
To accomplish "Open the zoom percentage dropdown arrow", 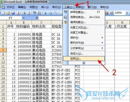I will click(x=127, y=13).
